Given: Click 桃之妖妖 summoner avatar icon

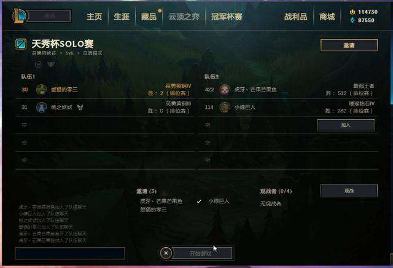Looking at the screenshot, I should (x=41, y=108).
